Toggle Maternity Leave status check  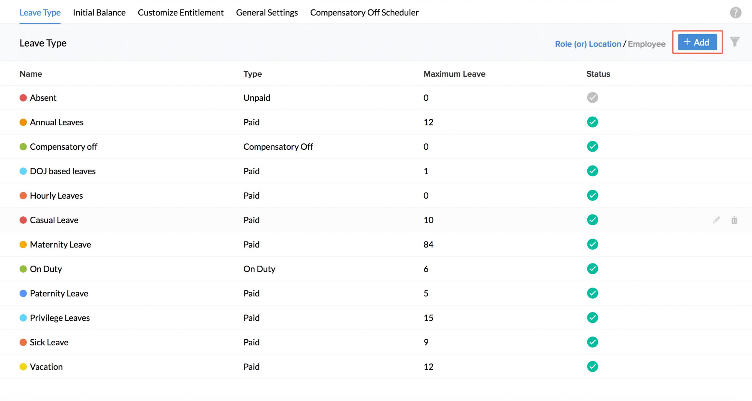tap(592, 245)
